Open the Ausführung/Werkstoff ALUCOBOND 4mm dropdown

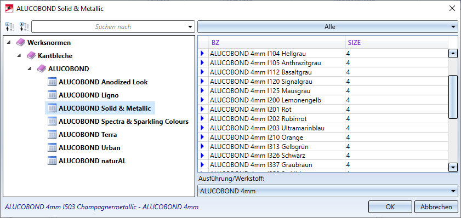328,191
